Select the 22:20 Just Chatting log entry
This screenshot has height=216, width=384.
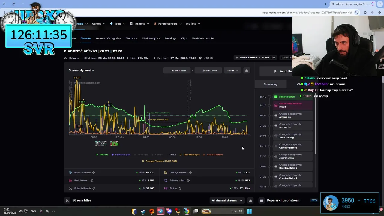click(292, 136)
